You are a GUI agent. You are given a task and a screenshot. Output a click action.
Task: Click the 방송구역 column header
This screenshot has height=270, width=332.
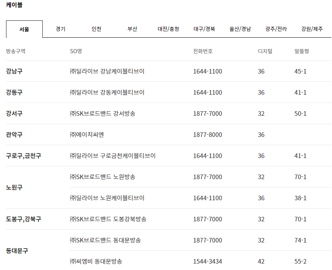point(16,51)
